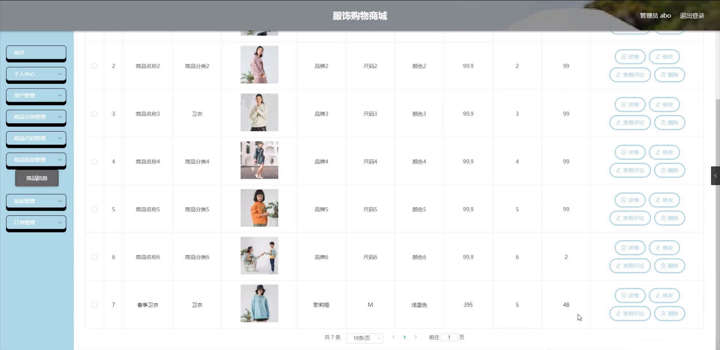Open 查看评论 for 春季卫衣 row

tap(630, 314)
